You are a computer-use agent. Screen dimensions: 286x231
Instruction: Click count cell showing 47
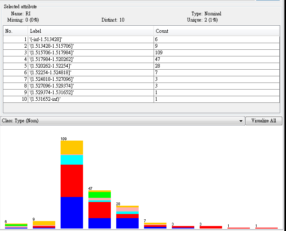point(217,59)
